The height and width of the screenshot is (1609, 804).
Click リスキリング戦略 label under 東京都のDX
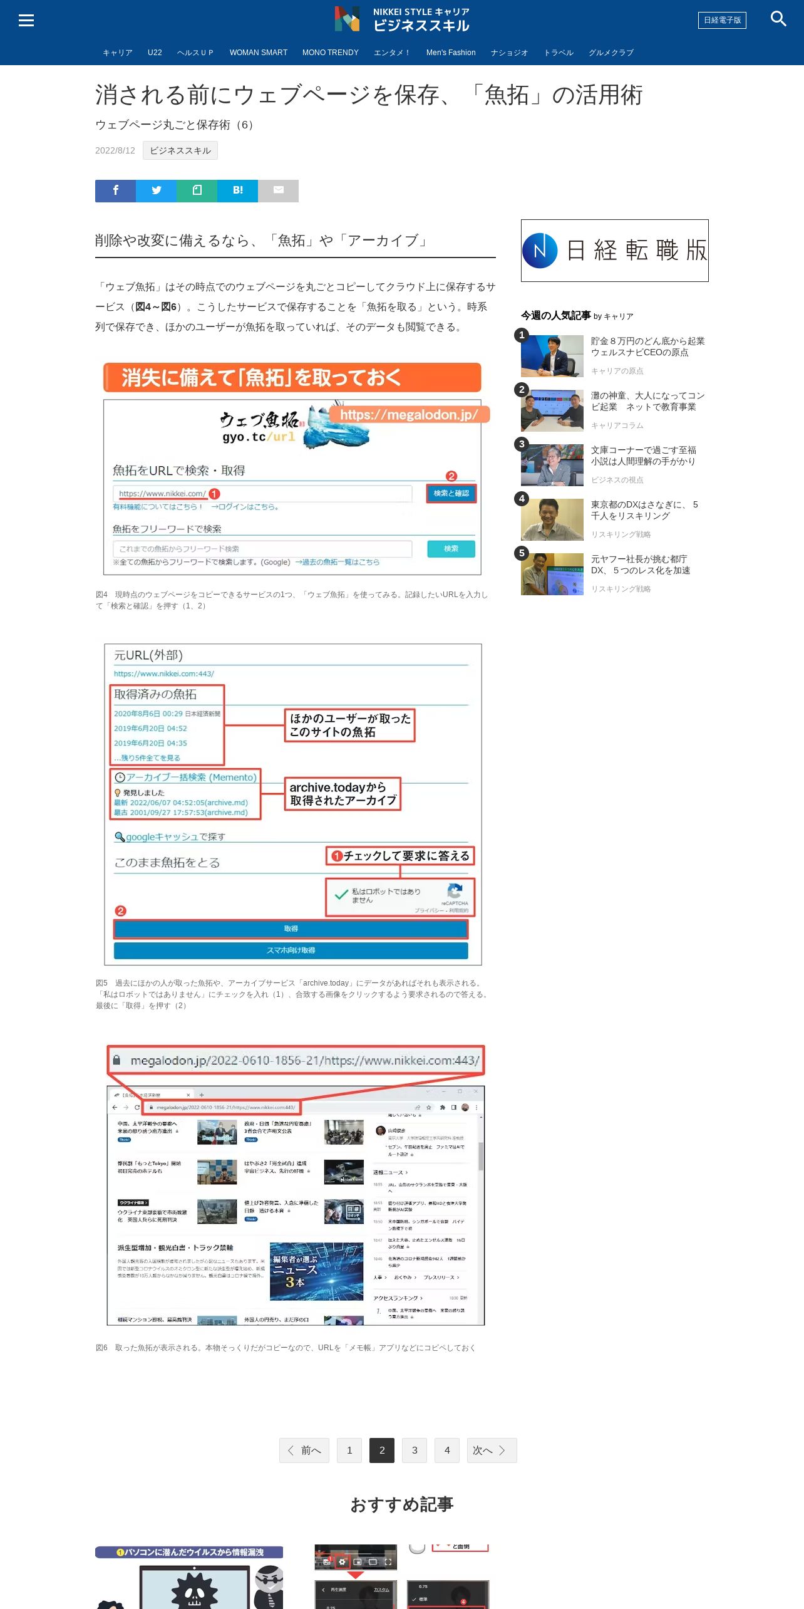click(621, 534)
